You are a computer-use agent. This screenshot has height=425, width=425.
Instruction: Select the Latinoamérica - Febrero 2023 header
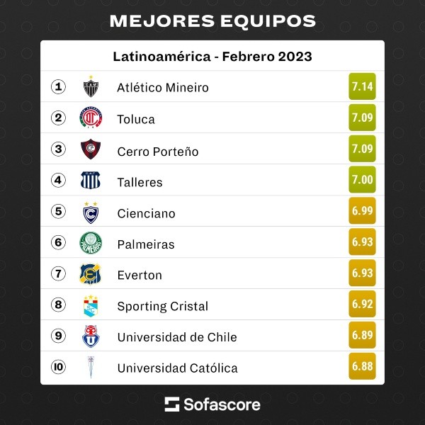pyautogui.click(x=212, y=56)
